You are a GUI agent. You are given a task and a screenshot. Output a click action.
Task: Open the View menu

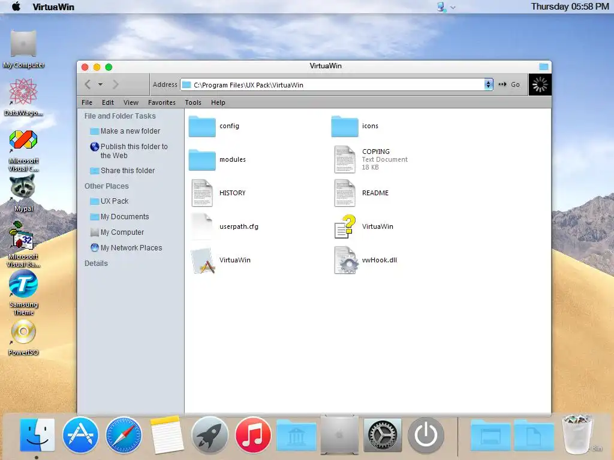[131, 102]
